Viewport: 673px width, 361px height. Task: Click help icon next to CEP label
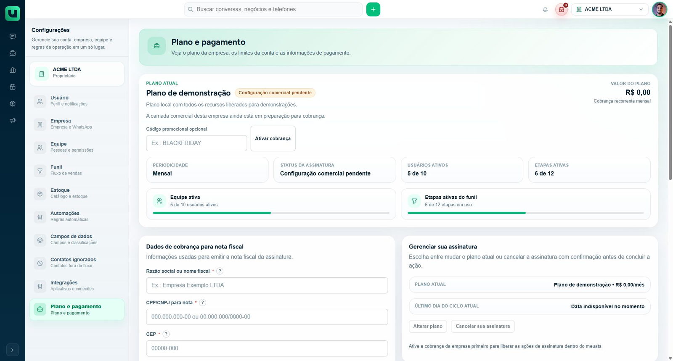pyautogui.click(x=166, y=334)
